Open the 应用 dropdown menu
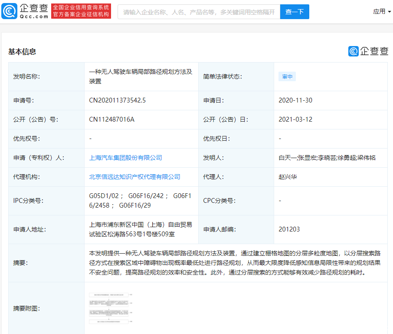 click(x=382, y=12)
